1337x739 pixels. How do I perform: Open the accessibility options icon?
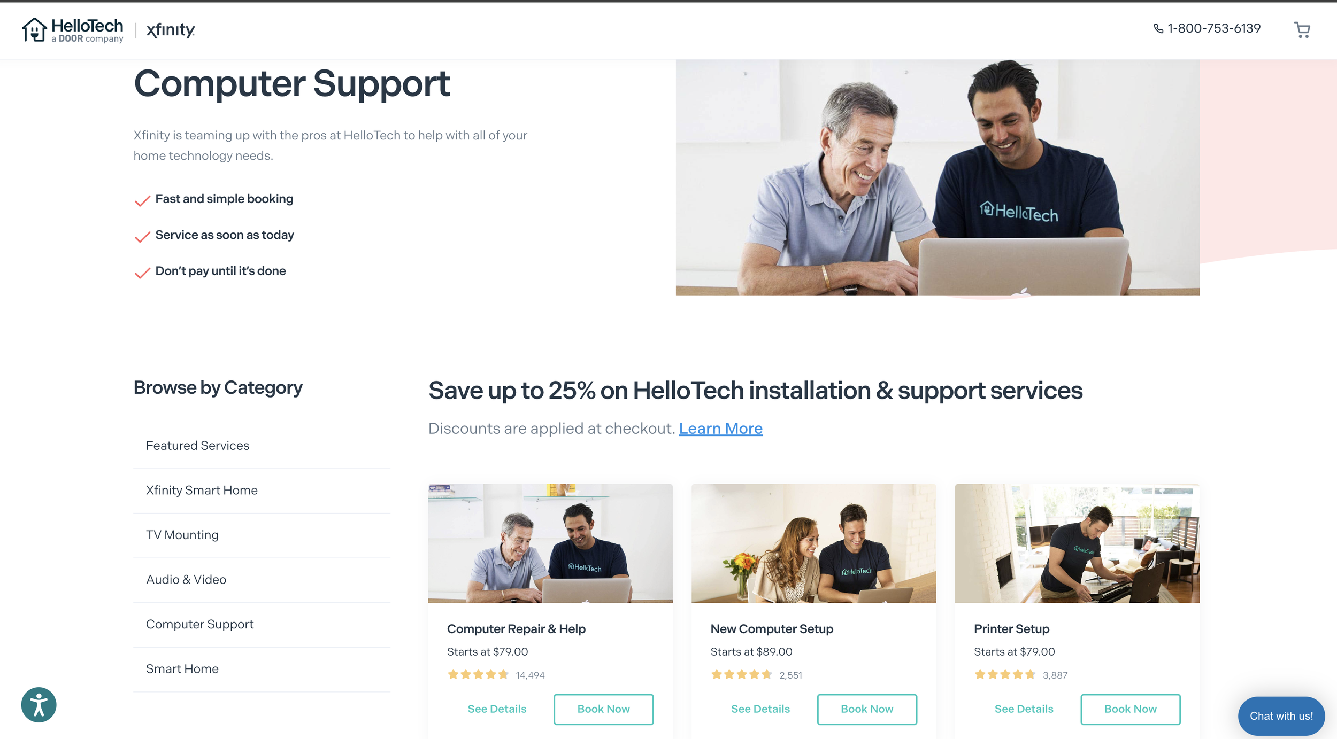point(39,704)
